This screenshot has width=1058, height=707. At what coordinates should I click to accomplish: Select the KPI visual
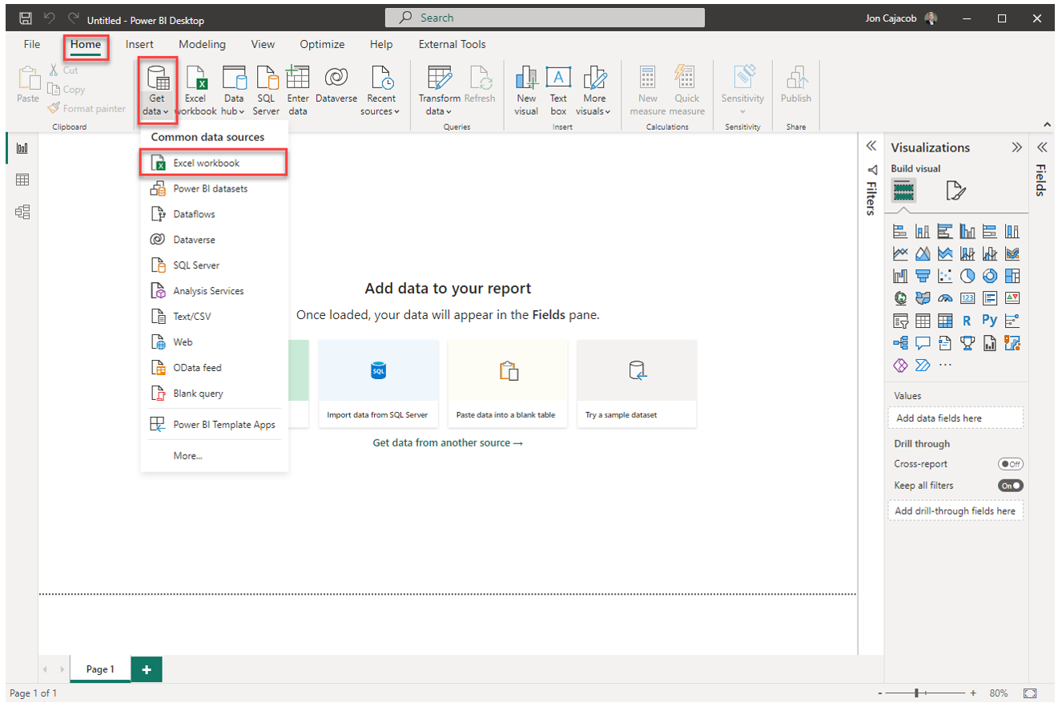pos(1012,298)
